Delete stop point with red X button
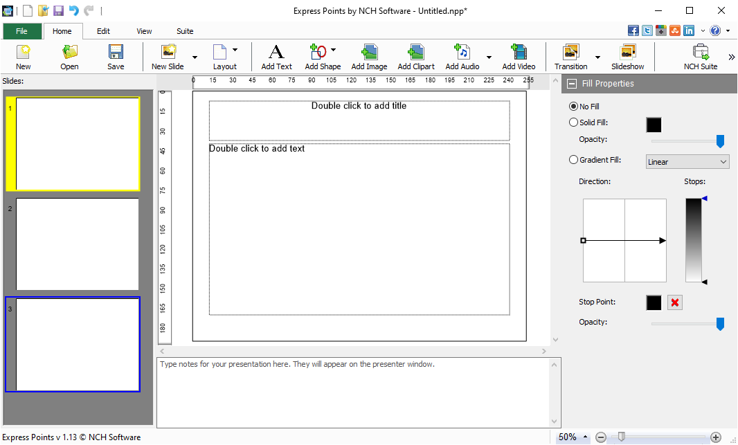The height and width of the screenshot is (445, 738). pyautogui.click(x=674, y=303)
